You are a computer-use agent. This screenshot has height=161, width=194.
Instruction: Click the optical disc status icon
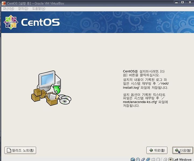coord(138,159)
